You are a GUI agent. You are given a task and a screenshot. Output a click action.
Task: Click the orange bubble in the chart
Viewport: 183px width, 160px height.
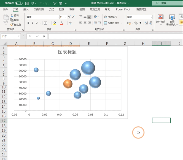pyautogui.click(x=68, y=84)
